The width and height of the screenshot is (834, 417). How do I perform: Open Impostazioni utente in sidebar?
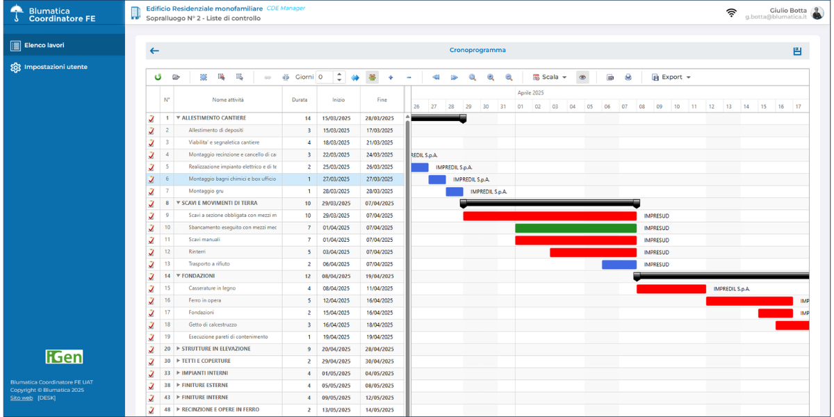click(x=55, y=67)
